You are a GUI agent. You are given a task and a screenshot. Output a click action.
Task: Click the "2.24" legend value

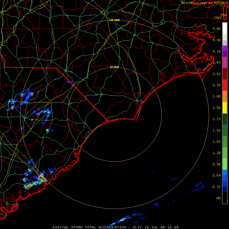pyautogui.click(x=217, y=119)
